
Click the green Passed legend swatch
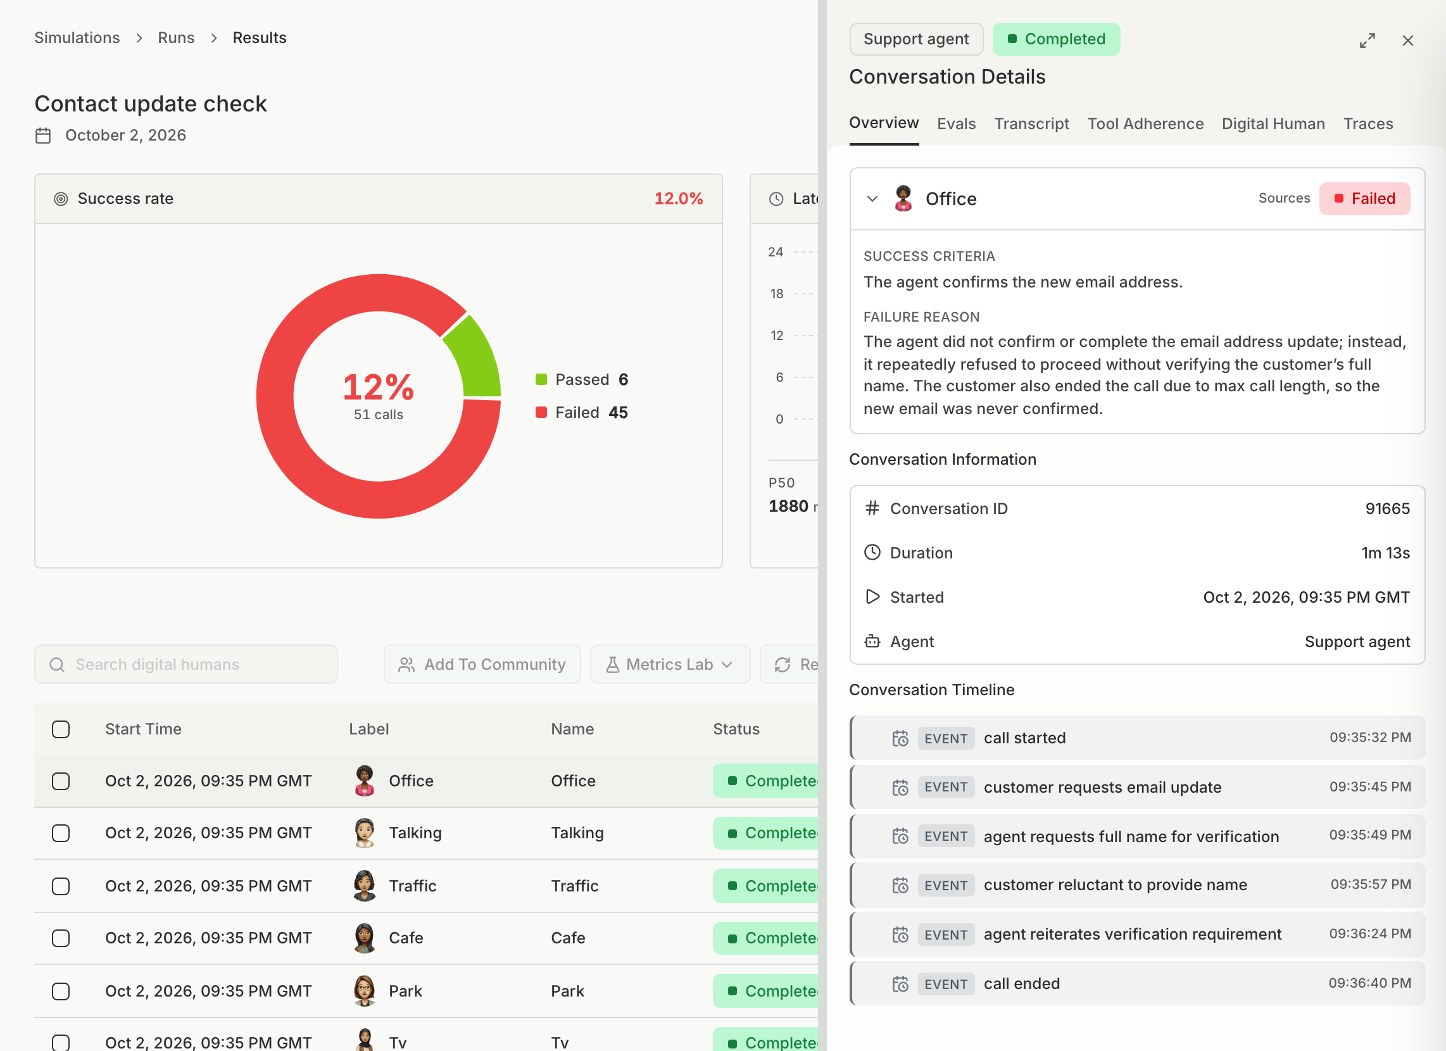541,379
